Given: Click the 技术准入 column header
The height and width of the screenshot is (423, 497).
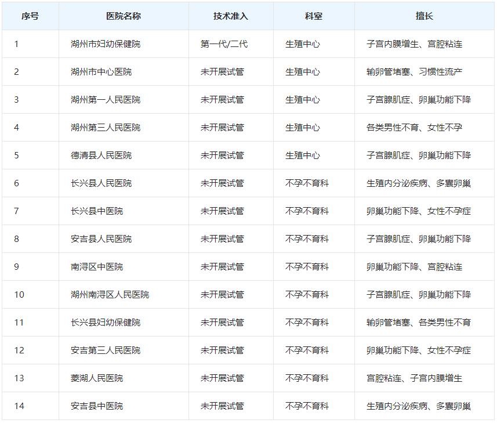Looking at the screenshot, I should [x=231, y=16].
